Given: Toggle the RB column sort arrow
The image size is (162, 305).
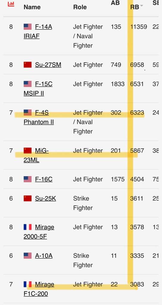Looking at the screenshot, I should 141,6.
